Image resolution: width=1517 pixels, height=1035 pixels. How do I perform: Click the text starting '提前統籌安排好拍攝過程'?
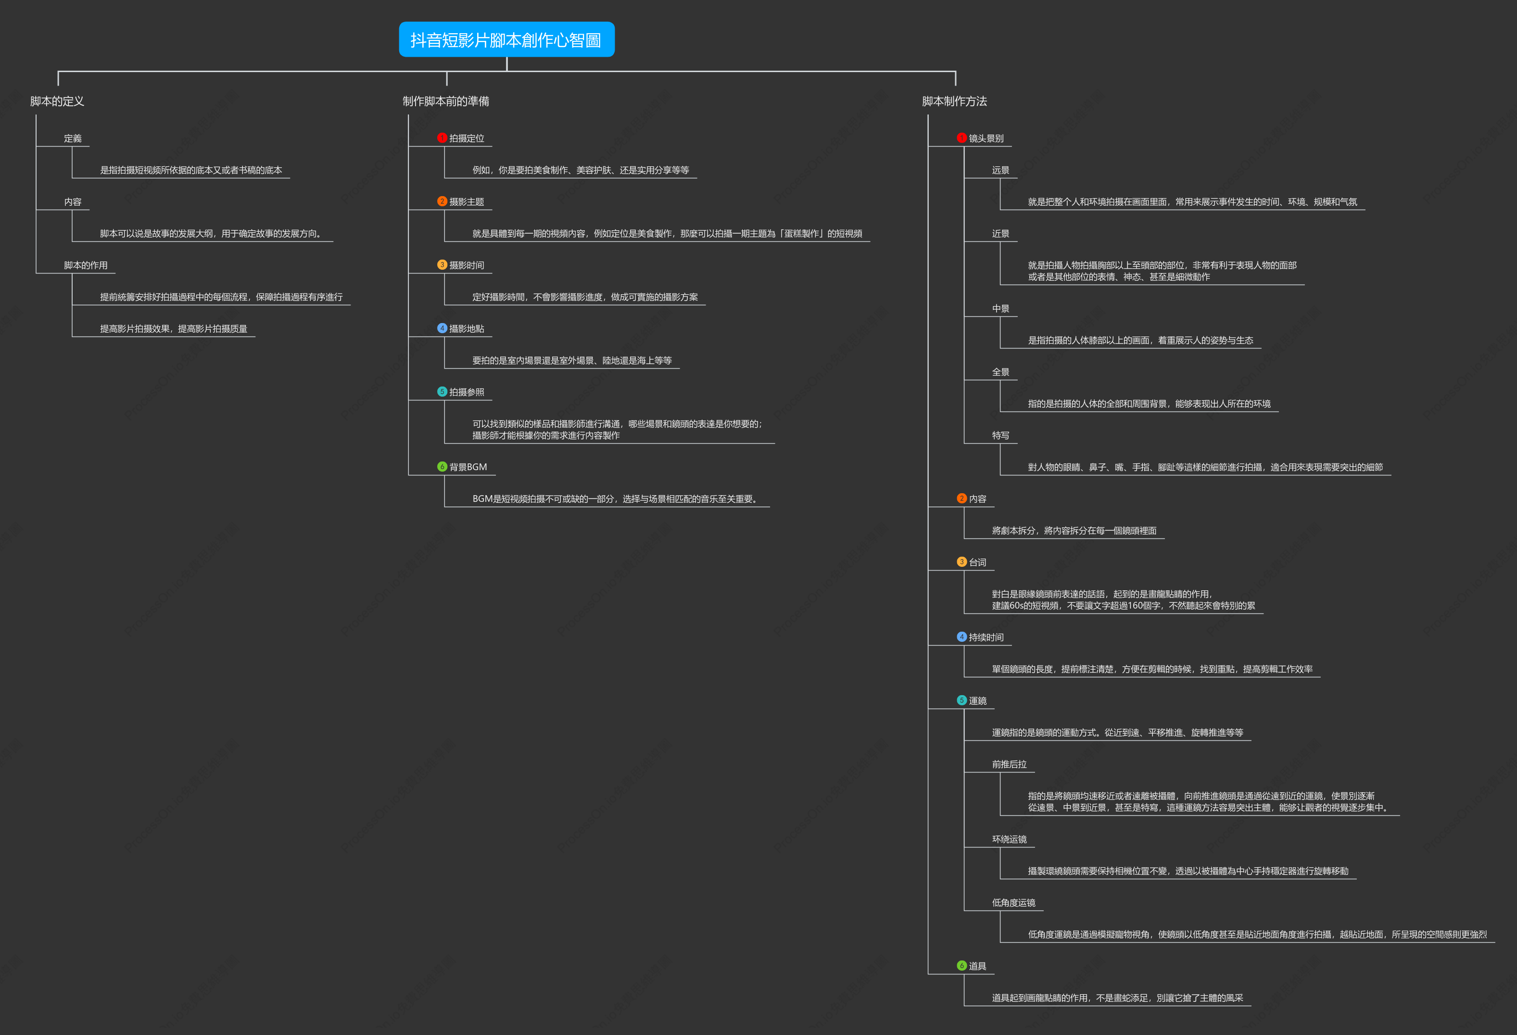click(x=221, y=296)
